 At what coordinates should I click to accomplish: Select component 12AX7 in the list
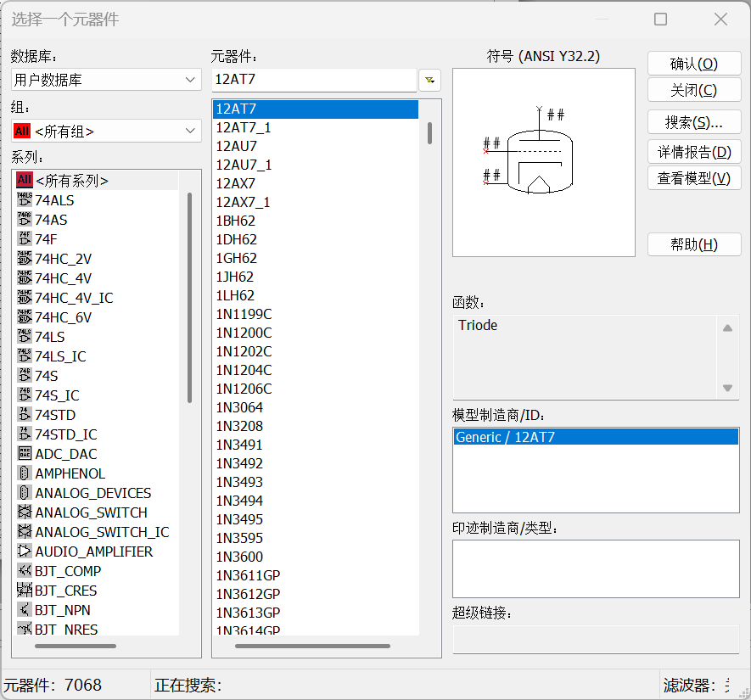(x=236, y=183)
